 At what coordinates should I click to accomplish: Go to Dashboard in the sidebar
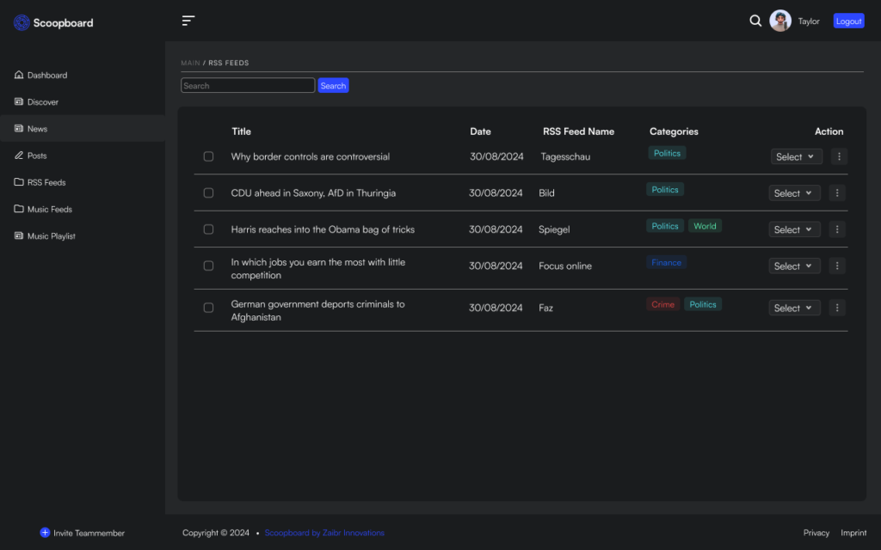[x=46, y=76]
